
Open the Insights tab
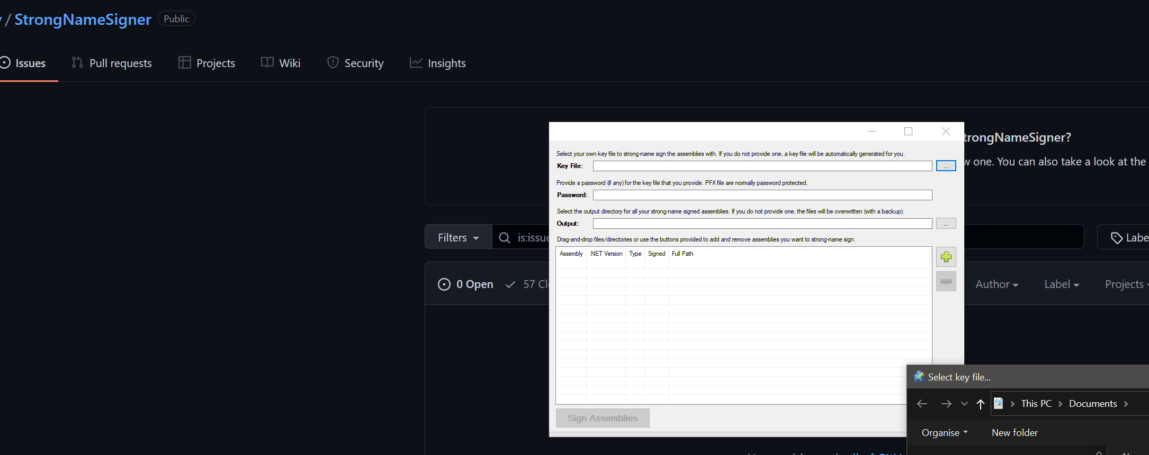(438, 63)
